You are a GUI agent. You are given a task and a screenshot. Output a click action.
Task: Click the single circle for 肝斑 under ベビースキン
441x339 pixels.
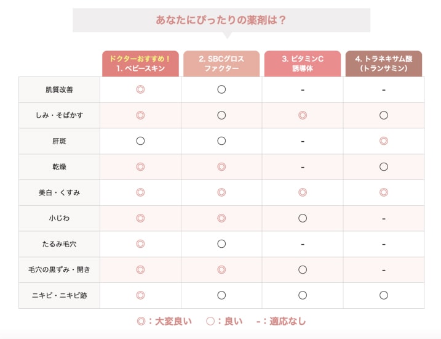[140, 141]
